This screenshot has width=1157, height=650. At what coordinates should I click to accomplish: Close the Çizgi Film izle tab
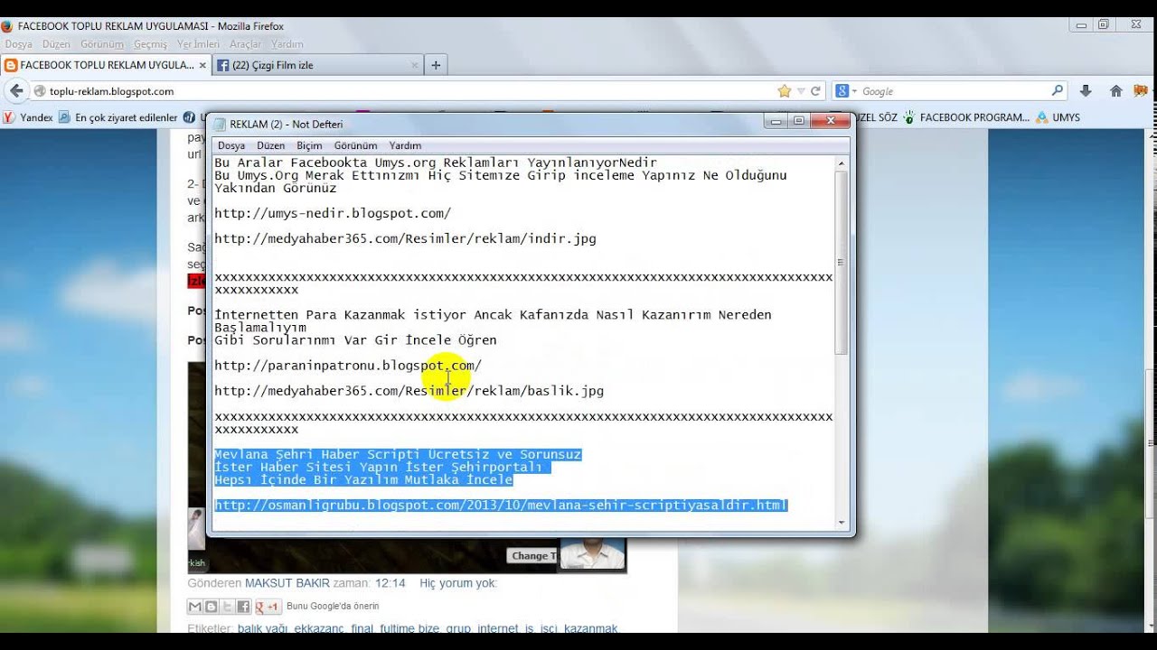(x=415, y=65)
